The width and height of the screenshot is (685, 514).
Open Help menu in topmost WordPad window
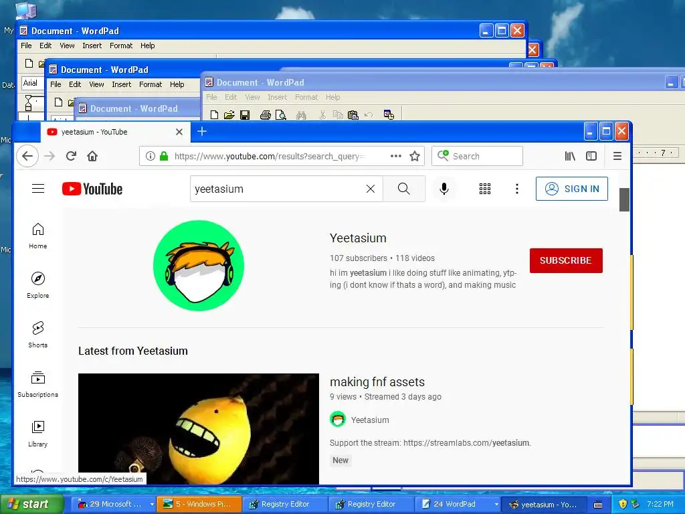(147, 46)
